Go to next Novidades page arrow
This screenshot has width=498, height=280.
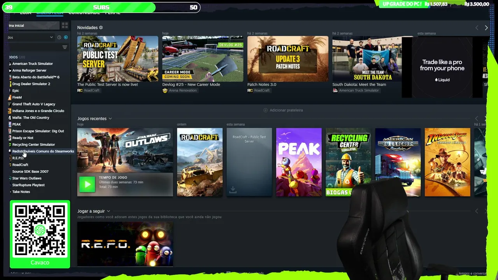coord(486,28)
